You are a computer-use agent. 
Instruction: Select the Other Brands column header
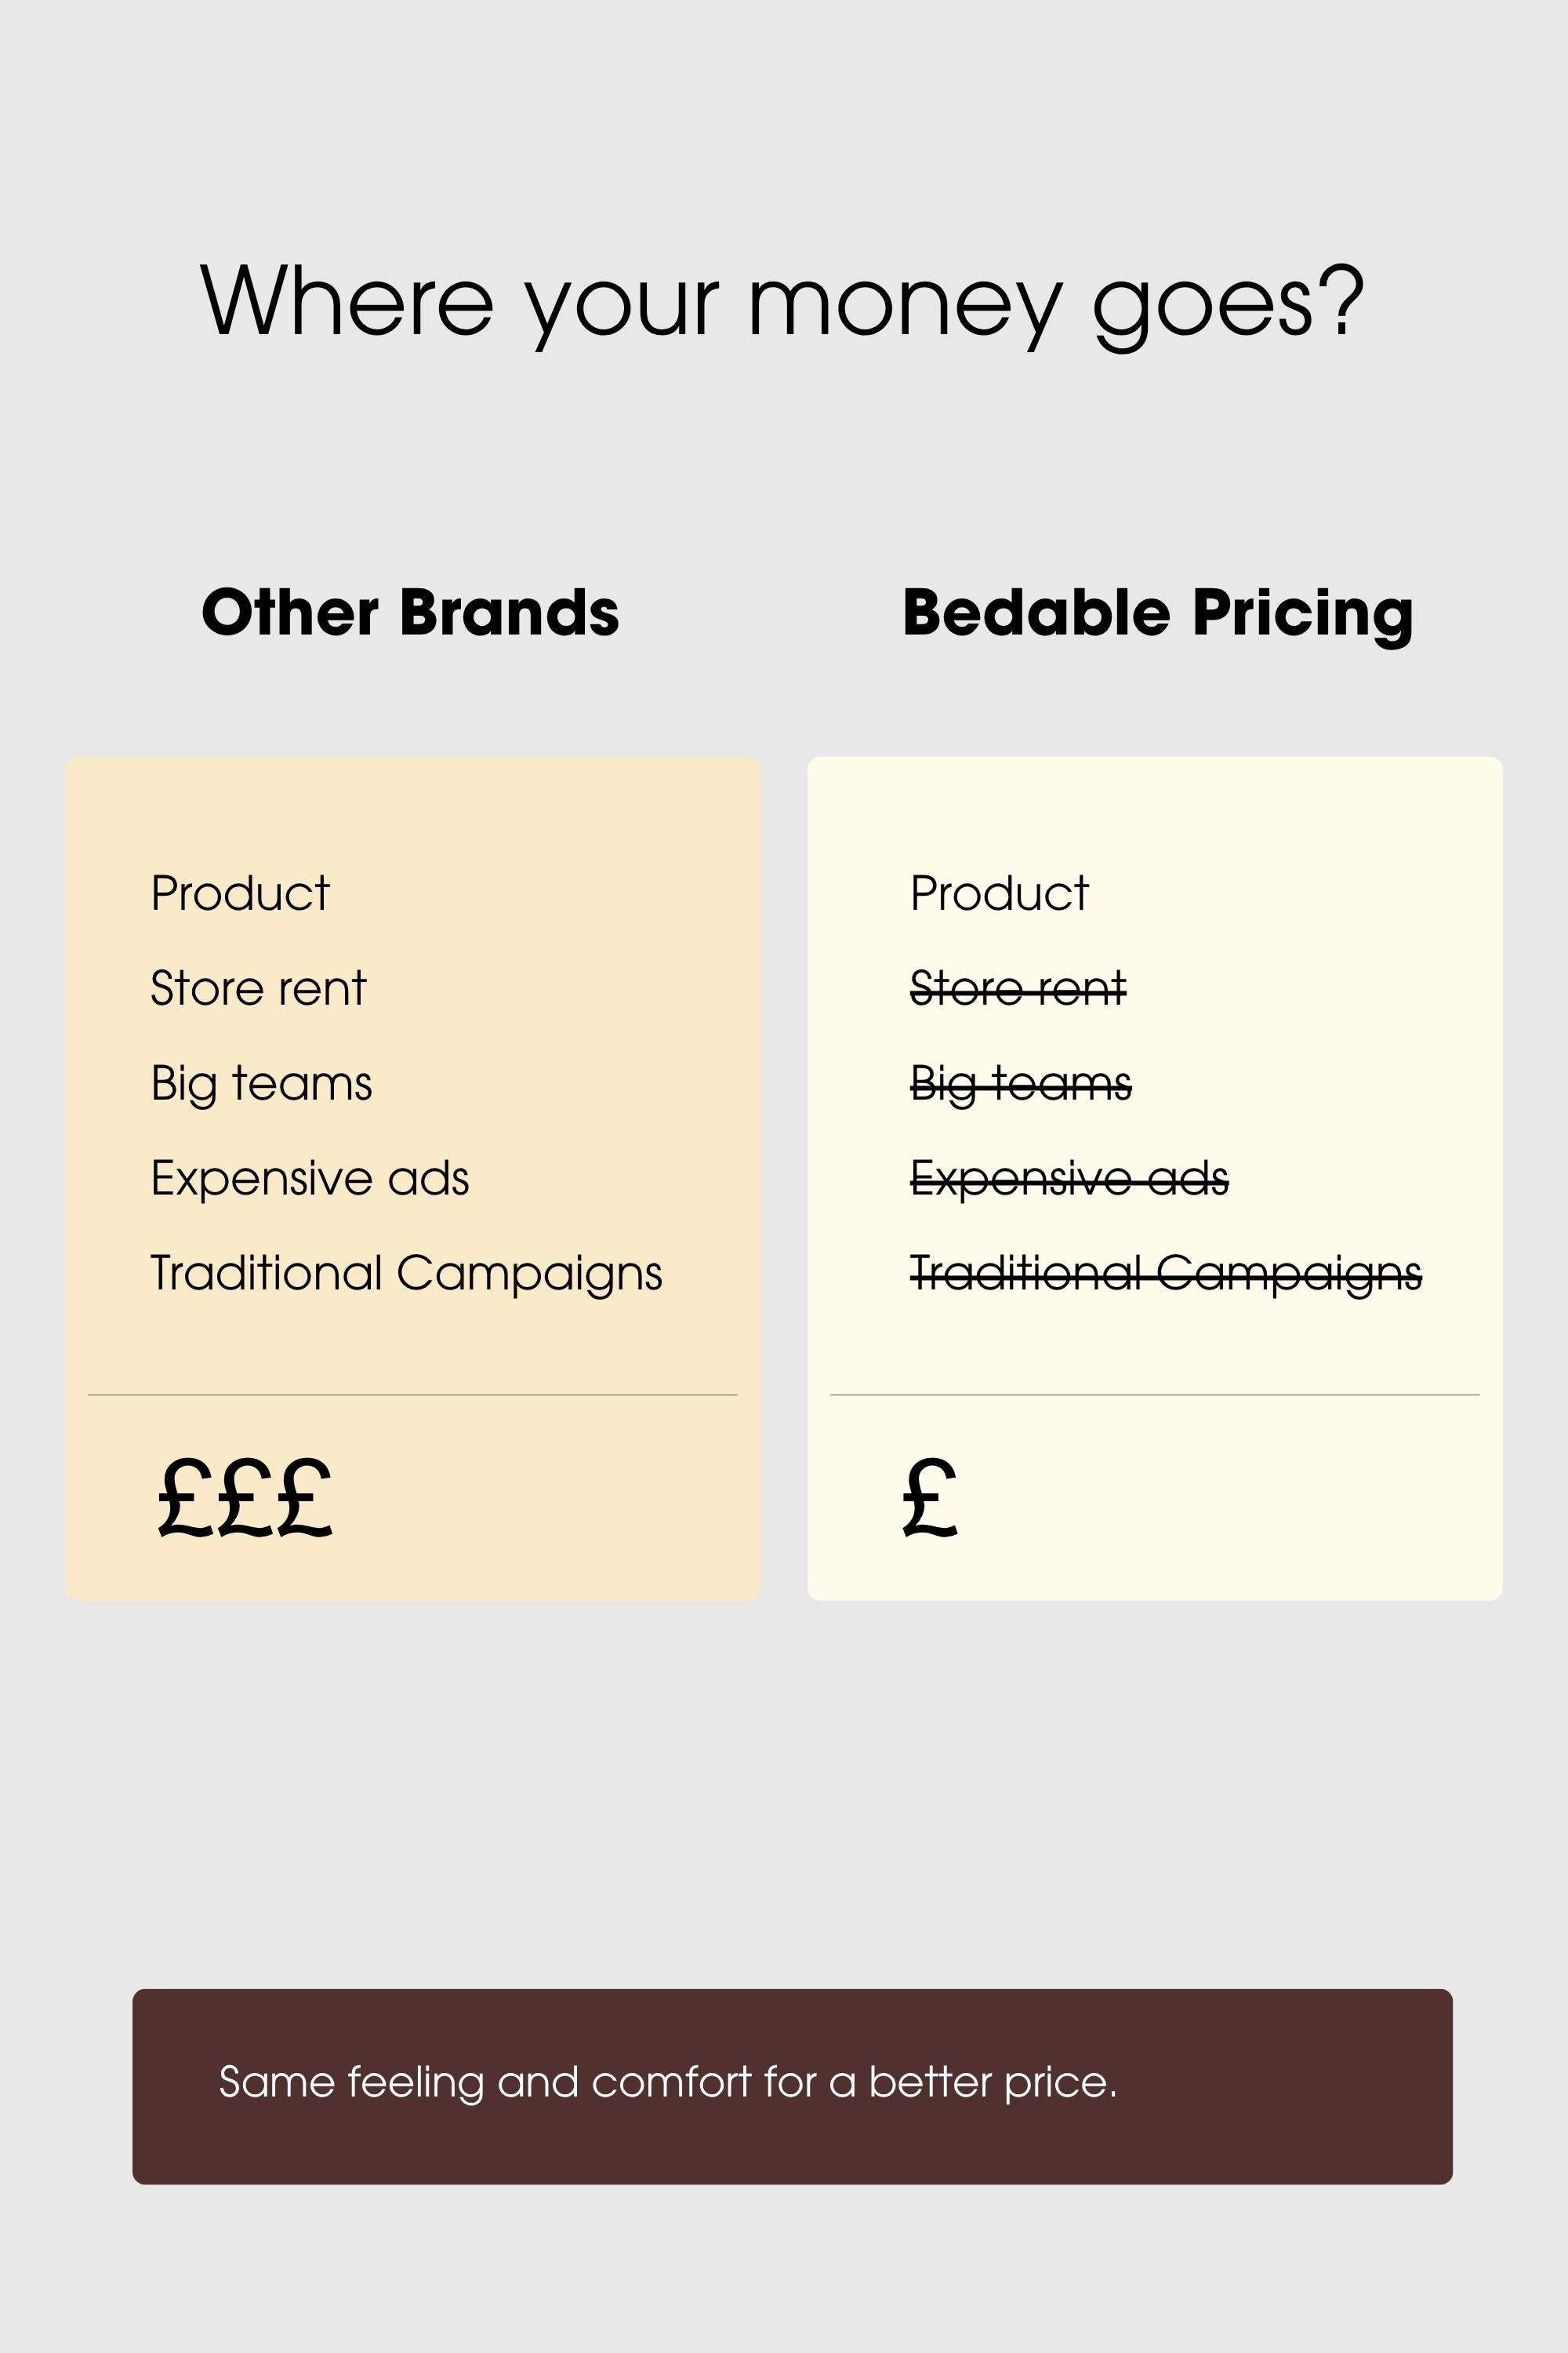point(410,613)
